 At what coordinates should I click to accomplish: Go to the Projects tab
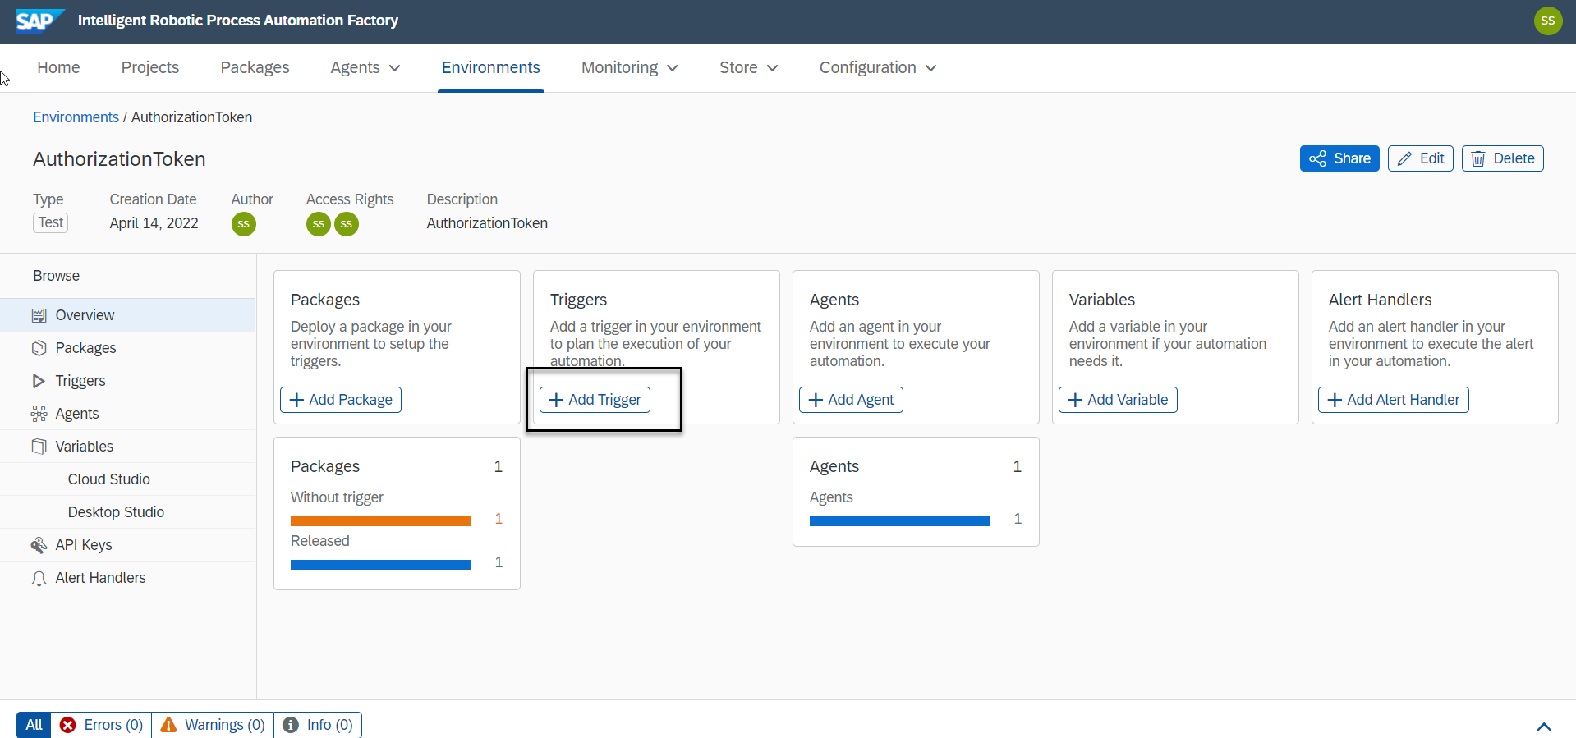150,67
